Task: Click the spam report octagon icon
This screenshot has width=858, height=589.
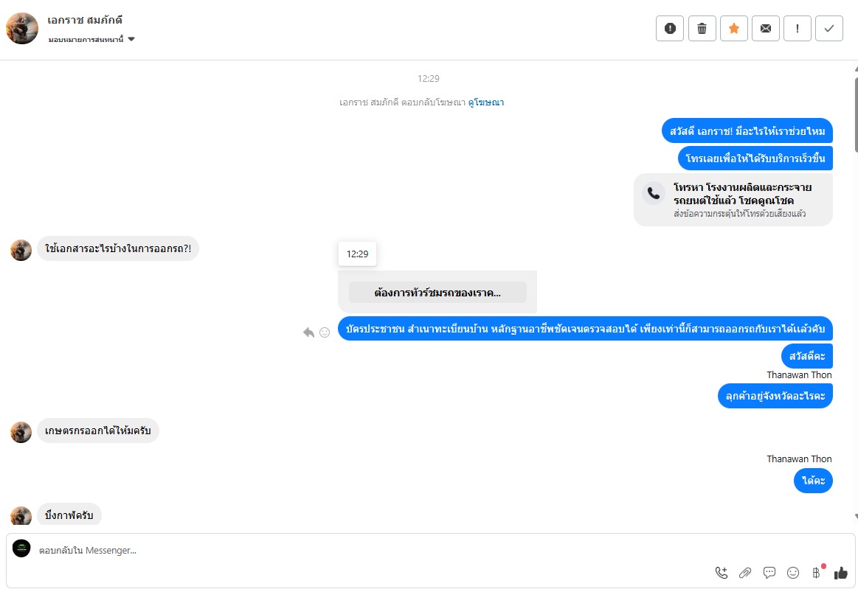Action: coord(670,29)
